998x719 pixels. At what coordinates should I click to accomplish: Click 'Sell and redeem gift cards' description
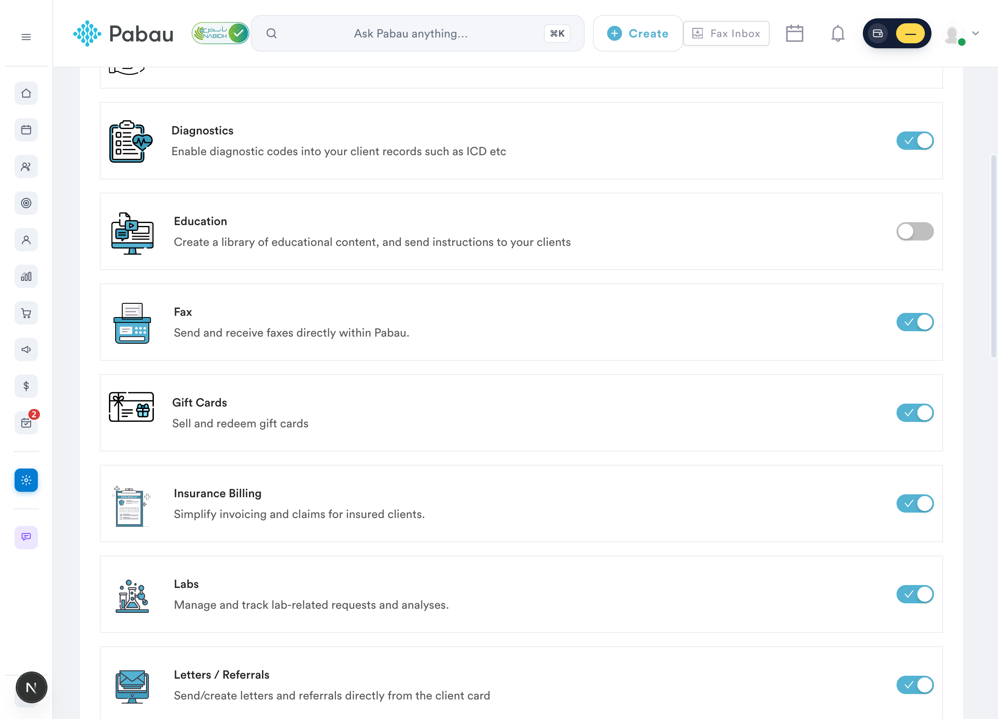240,424
